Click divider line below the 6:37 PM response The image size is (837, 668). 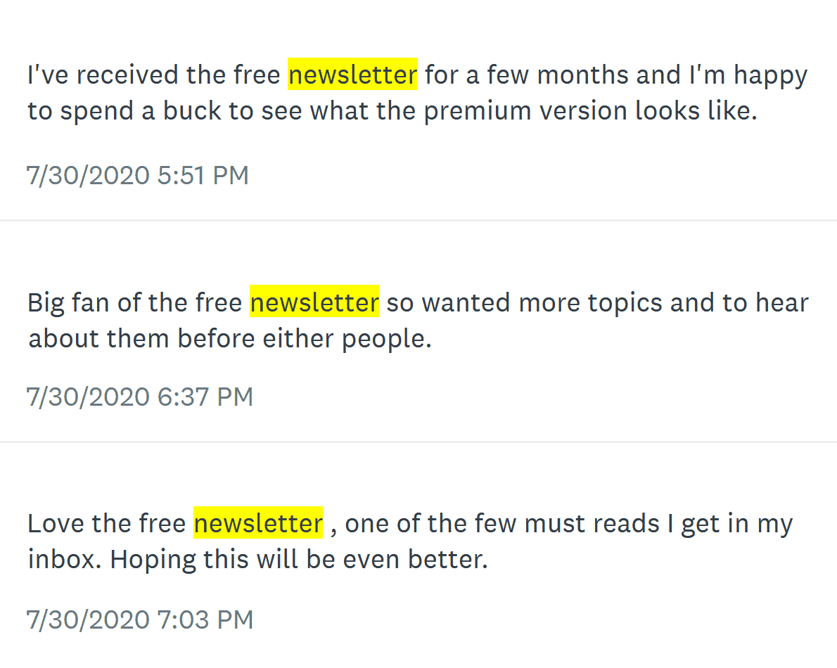tap(419, 442)
